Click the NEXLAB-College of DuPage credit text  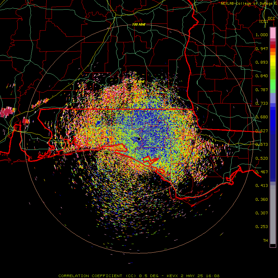(249, 3)
